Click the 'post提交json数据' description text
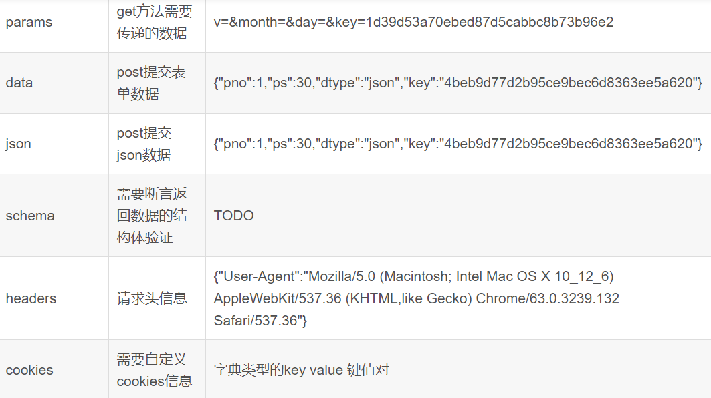 pos(144,144)
